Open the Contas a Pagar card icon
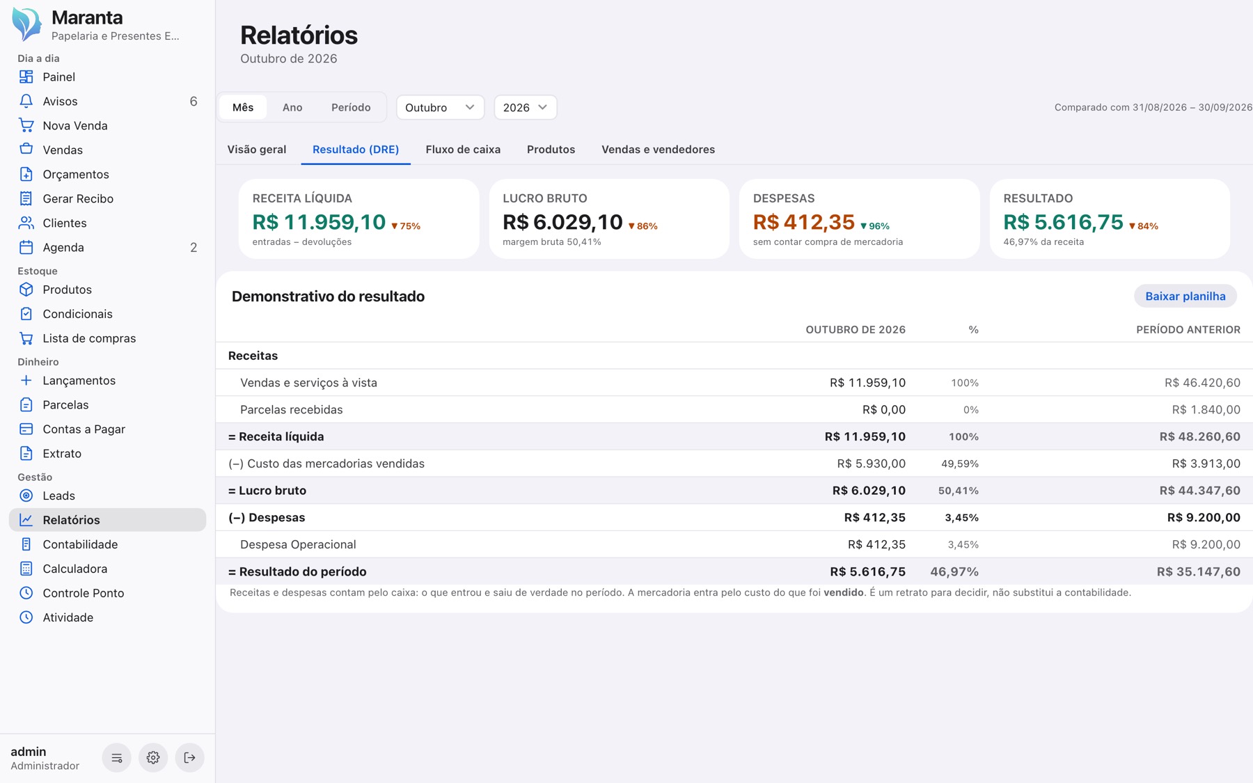 (x=26, y=429)
